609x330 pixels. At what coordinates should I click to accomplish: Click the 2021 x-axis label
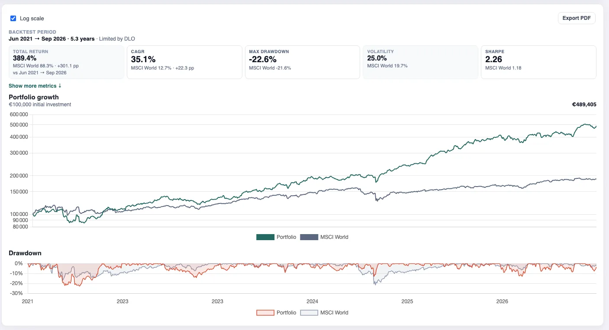[x=28, y=301]
